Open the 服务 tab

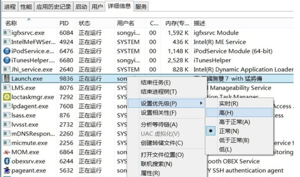pyautogui.click(x=141, y=7)
